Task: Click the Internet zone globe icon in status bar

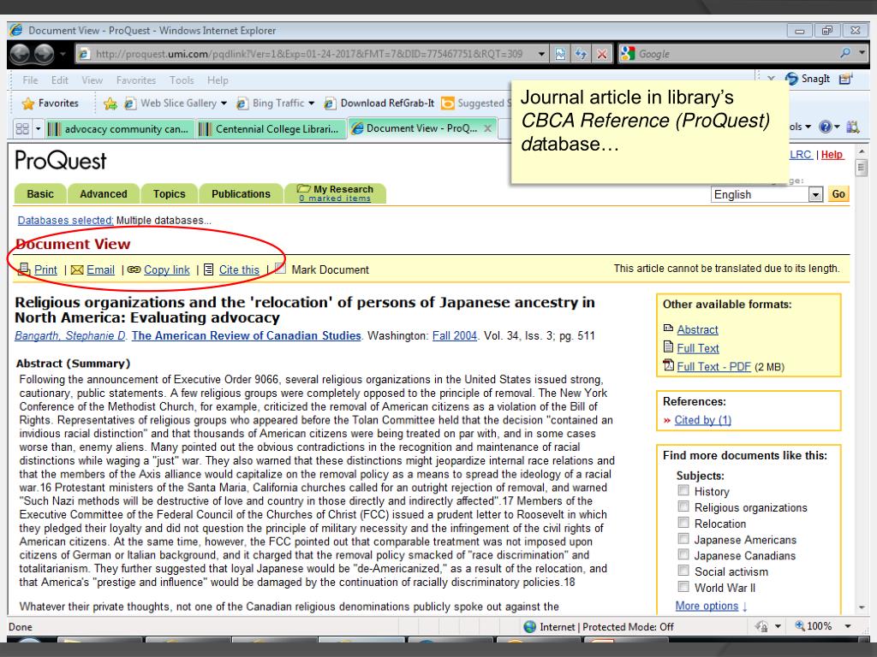Action: click(529, 626)
